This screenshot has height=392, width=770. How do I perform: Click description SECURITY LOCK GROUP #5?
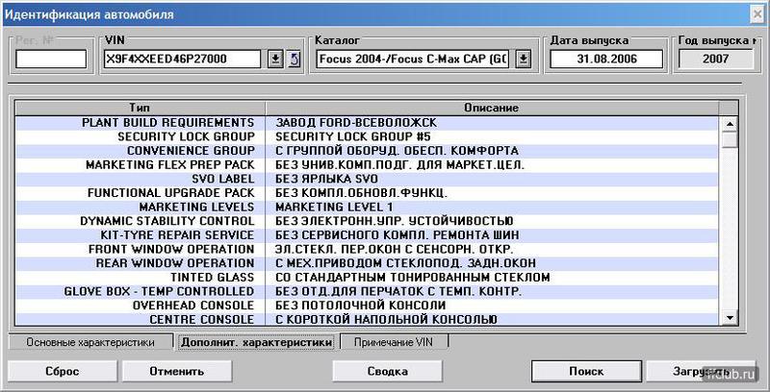[353, 136]
